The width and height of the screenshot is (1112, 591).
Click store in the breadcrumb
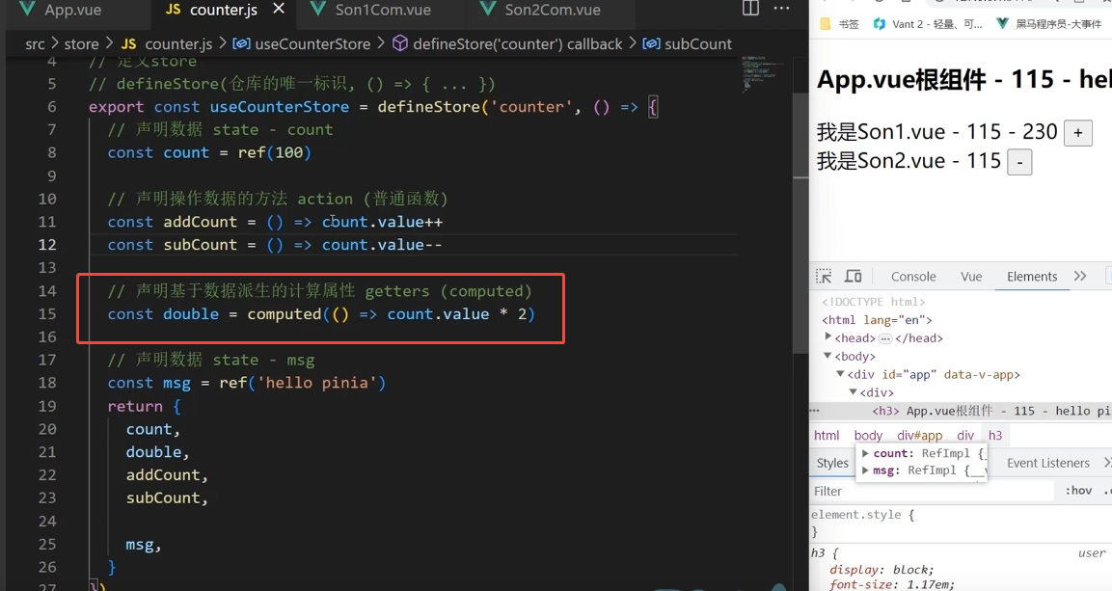click(x=82, y=44)
